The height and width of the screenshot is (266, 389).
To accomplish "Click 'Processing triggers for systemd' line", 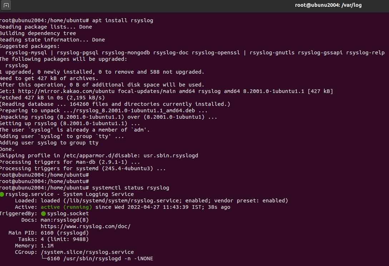I will [x=83, y=169].
